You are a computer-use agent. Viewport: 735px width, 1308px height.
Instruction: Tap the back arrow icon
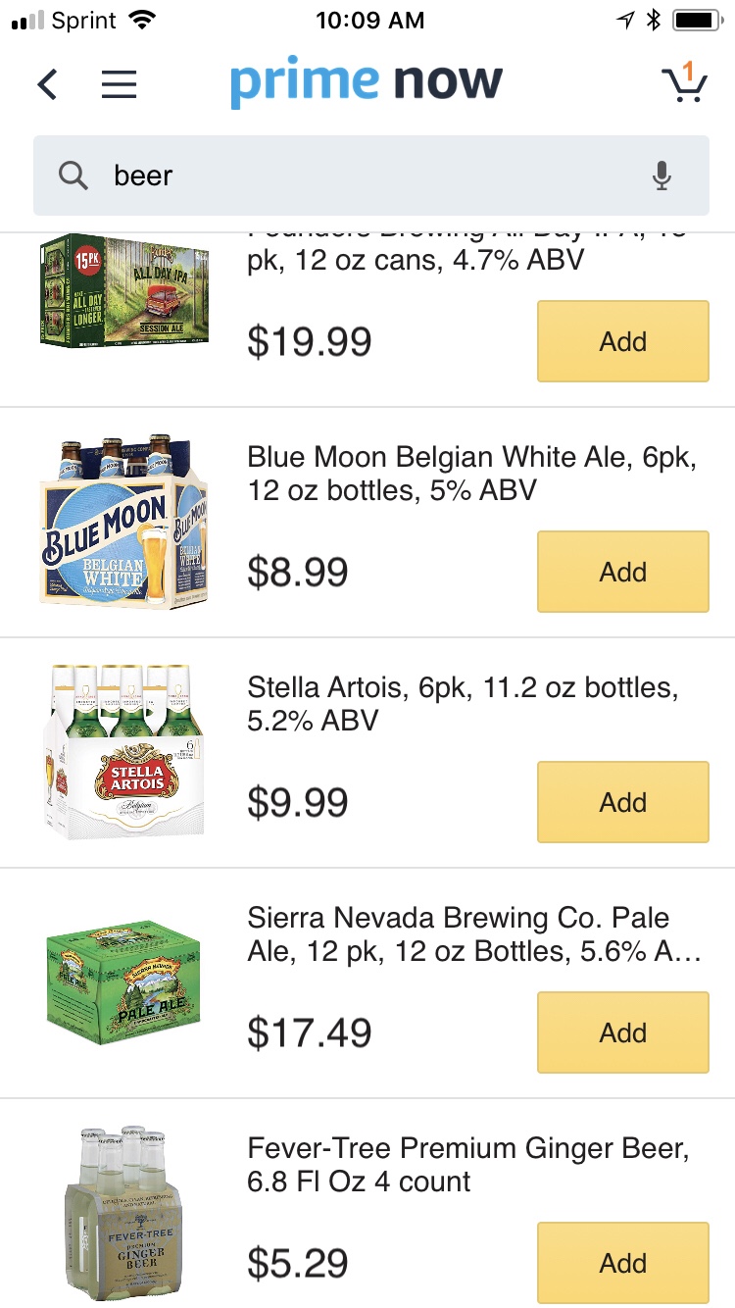click(x=47, y=84)
